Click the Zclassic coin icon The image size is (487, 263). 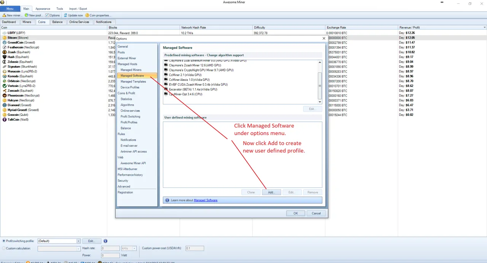tap(4, 62)
